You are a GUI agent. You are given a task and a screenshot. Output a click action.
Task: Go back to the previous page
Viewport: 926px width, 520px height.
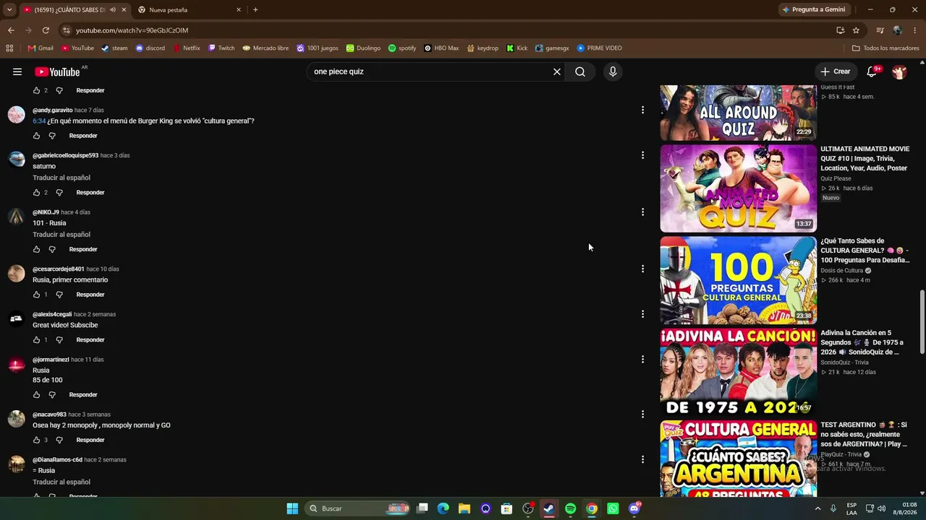[x=11, y=30]
